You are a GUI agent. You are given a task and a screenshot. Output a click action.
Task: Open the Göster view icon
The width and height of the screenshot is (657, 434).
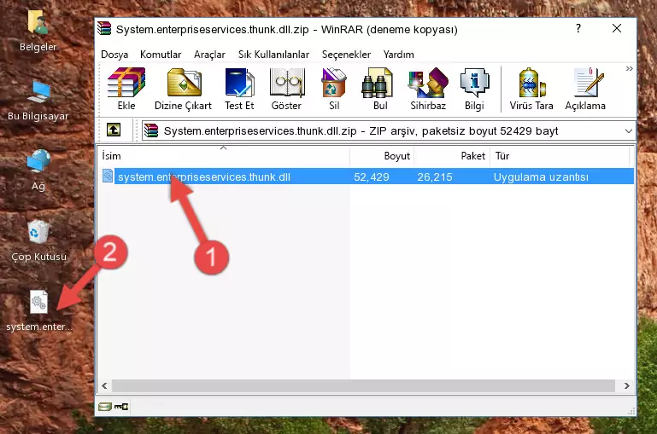click(x=286, y=89)
